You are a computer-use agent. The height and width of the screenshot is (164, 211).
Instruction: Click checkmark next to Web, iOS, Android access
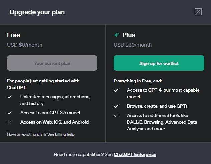[x=10, y=122]
